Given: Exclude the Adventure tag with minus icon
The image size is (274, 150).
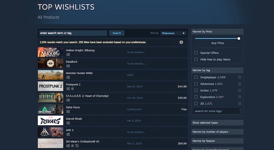Looking at the screenshot, I should [x=239, y=84].
